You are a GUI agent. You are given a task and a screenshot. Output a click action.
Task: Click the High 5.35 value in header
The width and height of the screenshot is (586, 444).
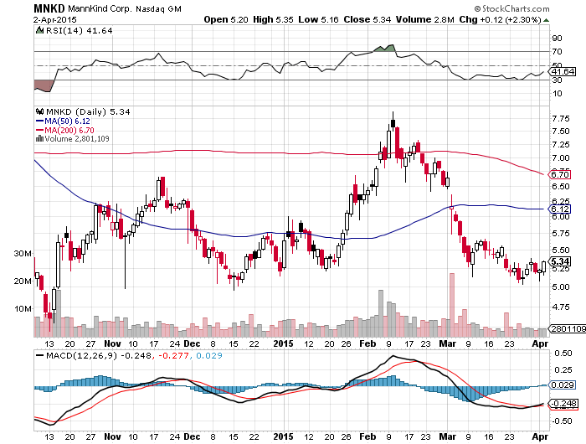[273, 19]
